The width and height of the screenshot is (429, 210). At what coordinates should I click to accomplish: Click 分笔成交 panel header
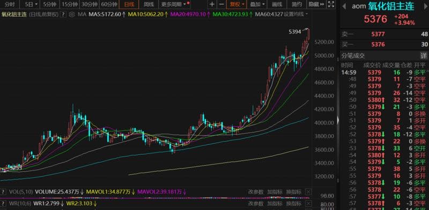(353, 56)
